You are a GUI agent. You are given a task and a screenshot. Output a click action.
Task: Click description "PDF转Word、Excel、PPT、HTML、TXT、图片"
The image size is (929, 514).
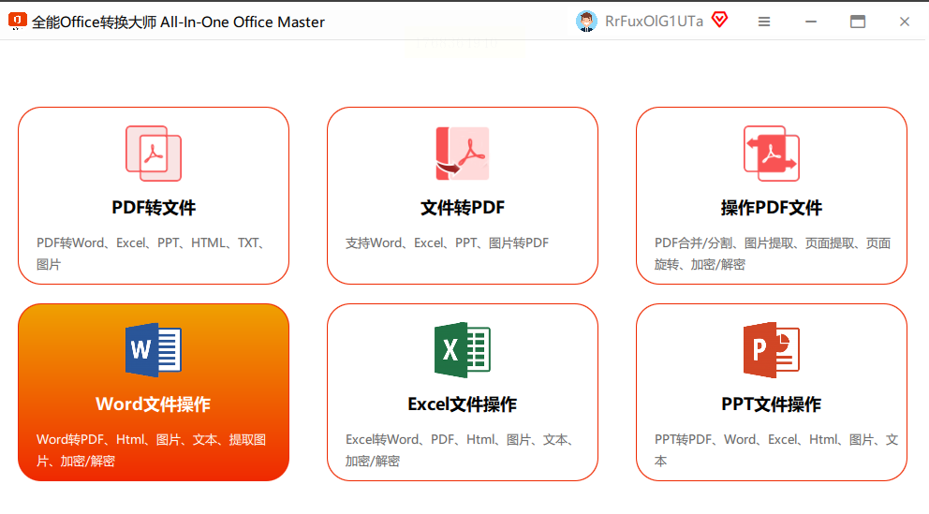coord(151,254)
